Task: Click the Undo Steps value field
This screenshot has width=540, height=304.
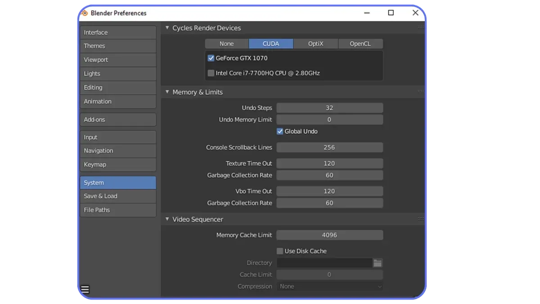Action: [x=330, y=108]
